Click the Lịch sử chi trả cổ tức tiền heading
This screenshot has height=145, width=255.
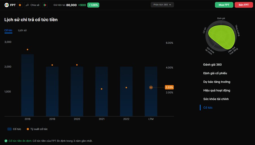coord(31,20)
